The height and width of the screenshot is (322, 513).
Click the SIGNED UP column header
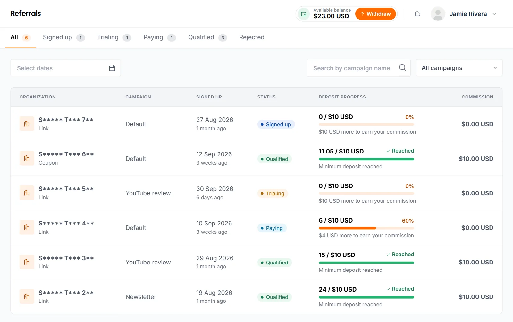coord(209,97)
